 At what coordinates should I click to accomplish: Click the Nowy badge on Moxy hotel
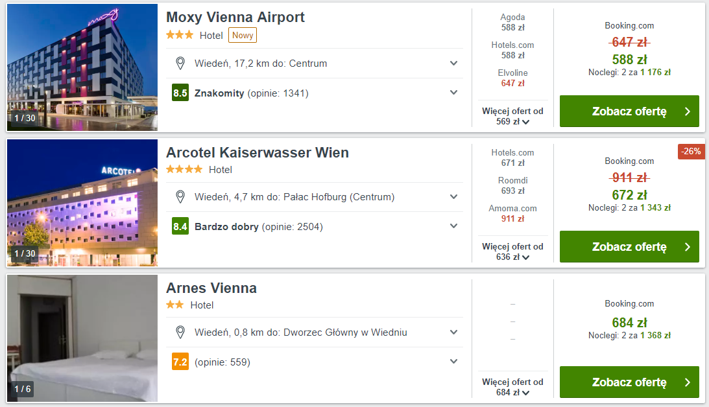[243, 35]
